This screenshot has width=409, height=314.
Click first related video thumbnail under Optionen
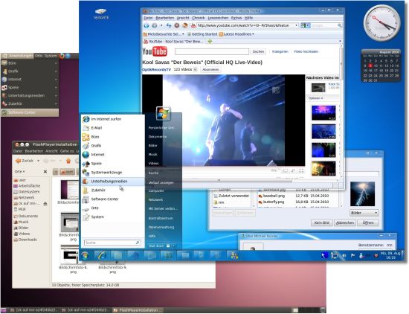(323, 113)
